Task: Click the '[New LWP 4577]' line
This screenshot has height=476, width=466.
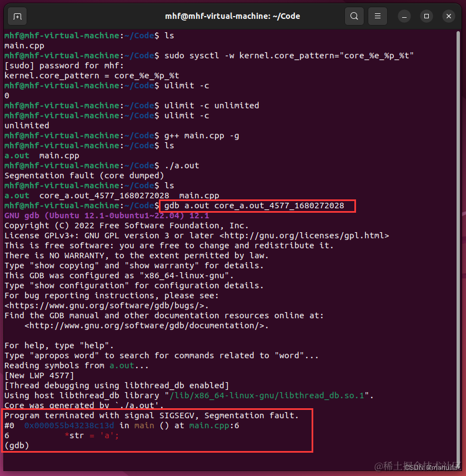Action: [39, 375]
